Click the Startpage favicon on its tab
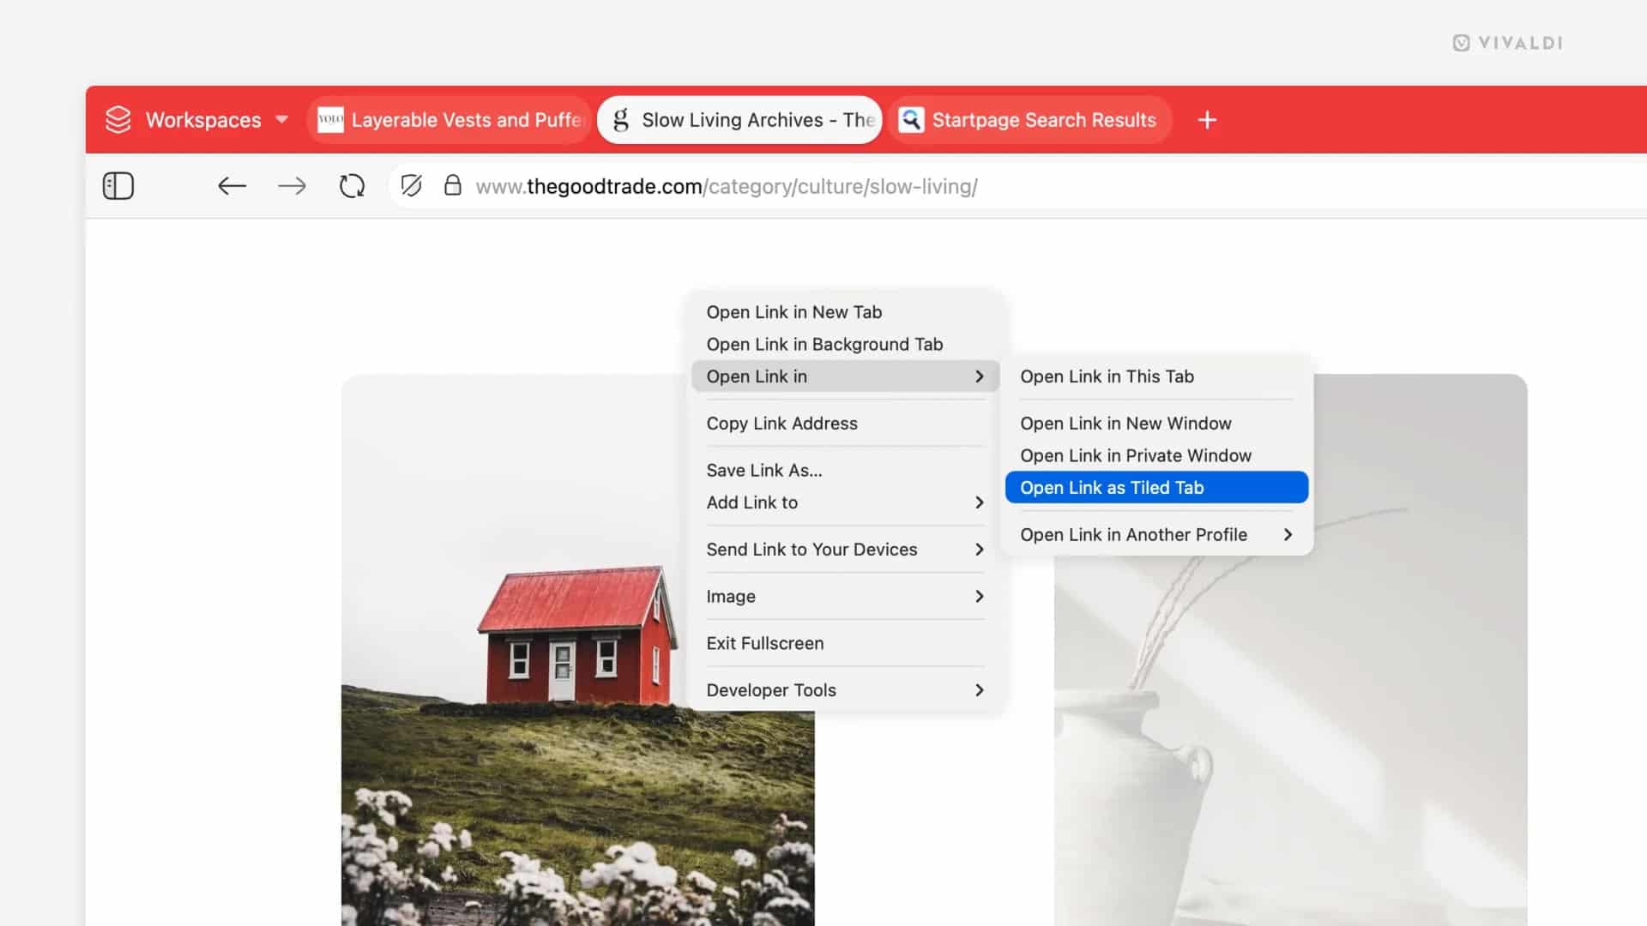1647x926 pixels. pos(912,119)
